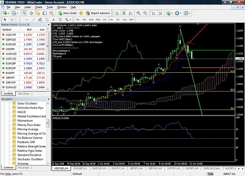Select the equidistant channel tool
The image size is (245, 176).
click(40, 20)
